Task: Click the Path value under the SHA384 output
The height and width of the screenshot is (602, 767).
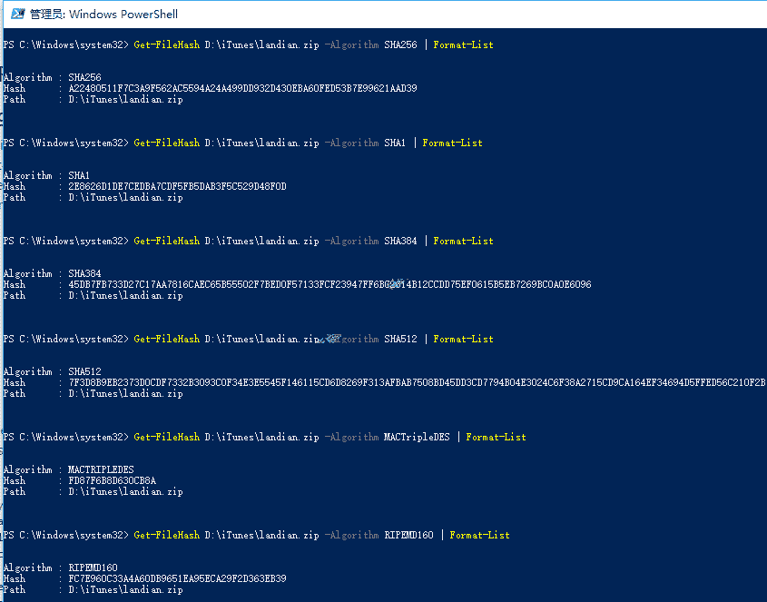Action: point(125,295)
